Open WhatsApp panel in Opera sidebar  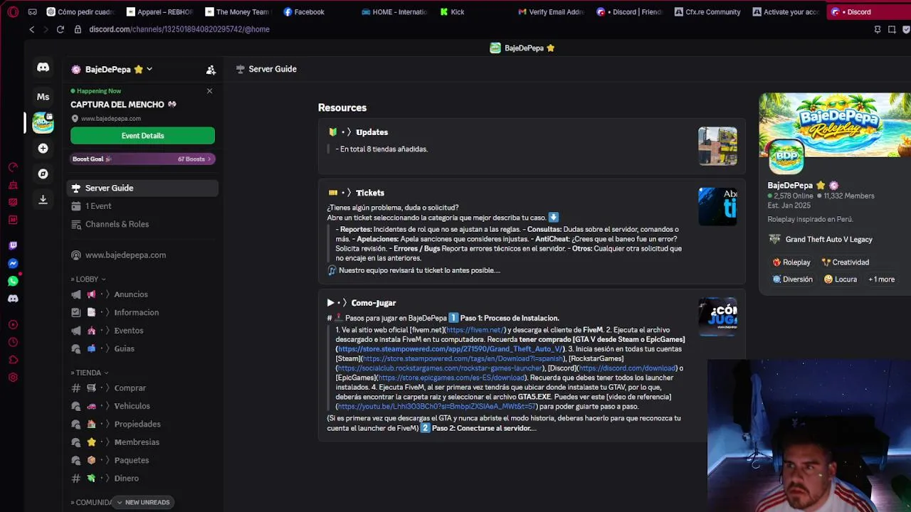13,281
